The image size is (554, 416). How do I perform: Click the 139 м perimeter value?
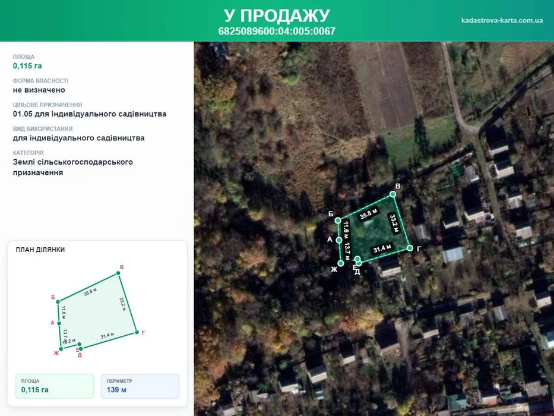pyautogui.click(x=116, y=390)
